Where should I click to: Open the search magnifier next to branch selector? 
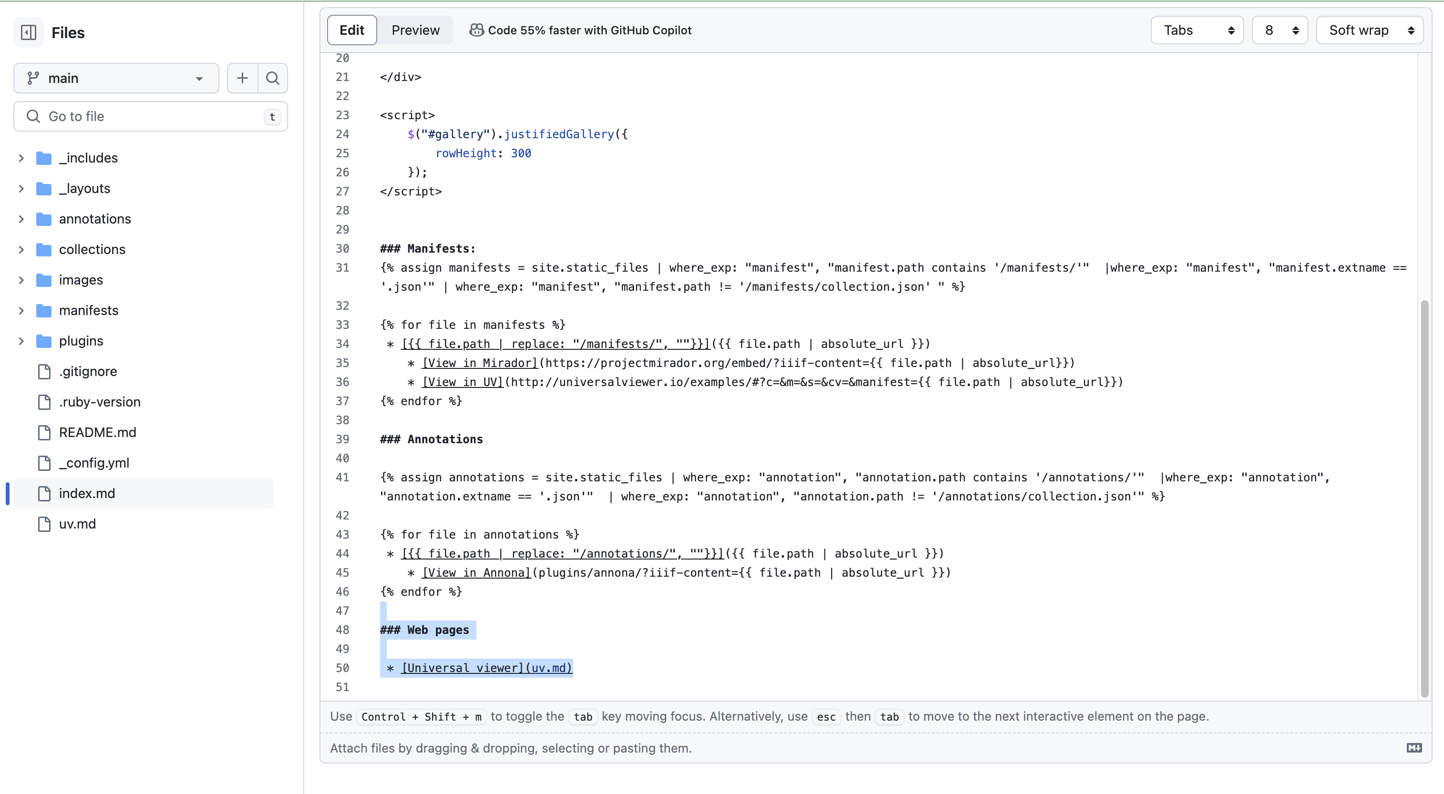tap(272, 78)
